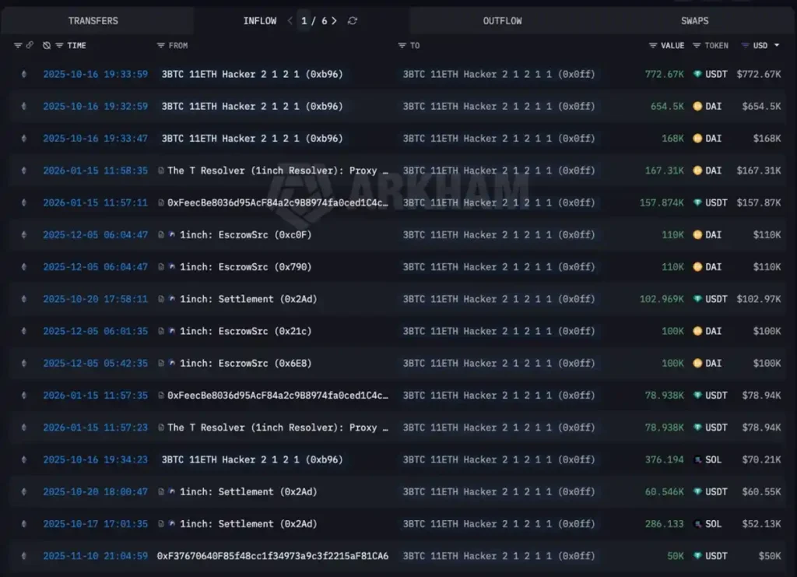
Task: Select the INFLOW tab
Action: (x=260, y=20)
